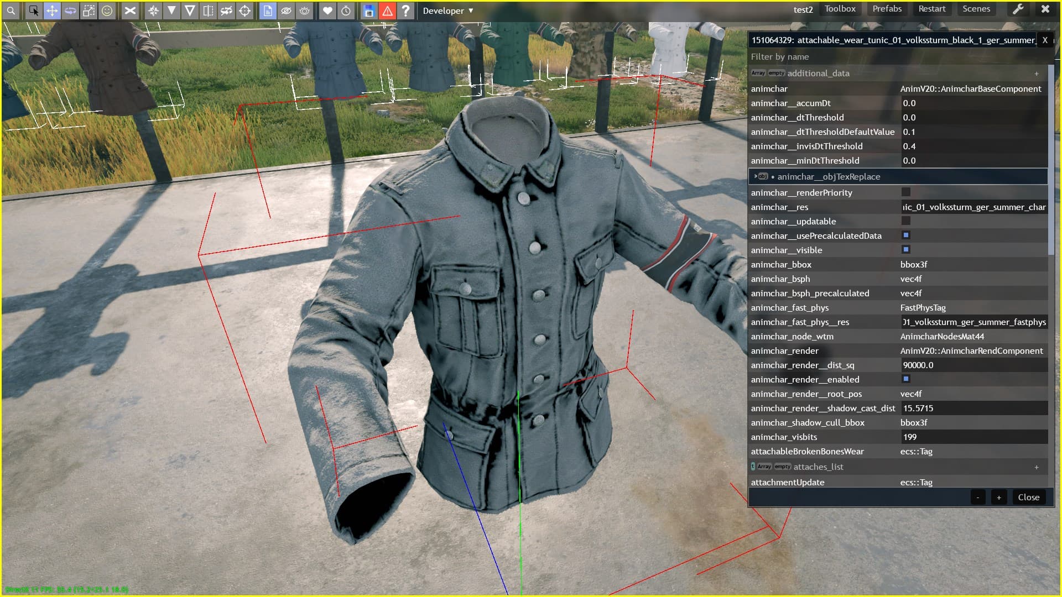Click the Restart button
Image resolution: width=1062 pixels, height=597 pixels.
[932, 9]
